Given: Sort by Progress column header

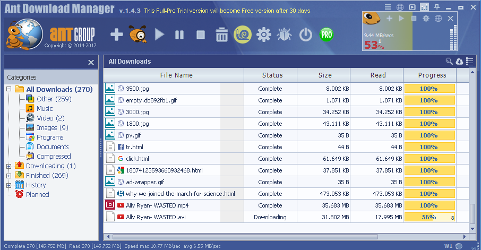Looking at the screenshot, I should click(430, 75).
